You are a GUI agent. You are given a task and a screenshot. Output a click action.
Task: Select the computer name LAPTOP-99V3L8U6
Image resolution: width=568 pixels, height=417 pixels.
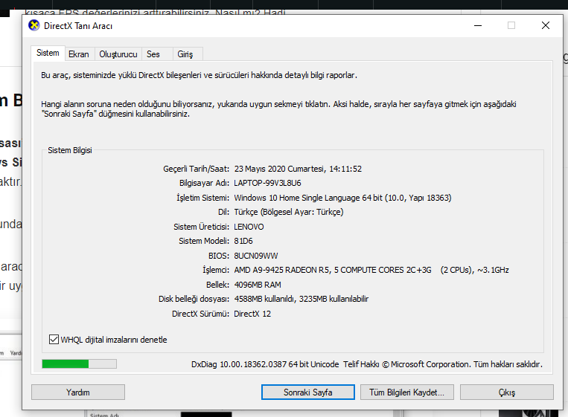pyautogui.click(x=267, y=183)
